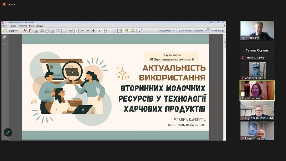Print the document via printer icon
This screenshot has height=161, width=286.
click(52, 31)
